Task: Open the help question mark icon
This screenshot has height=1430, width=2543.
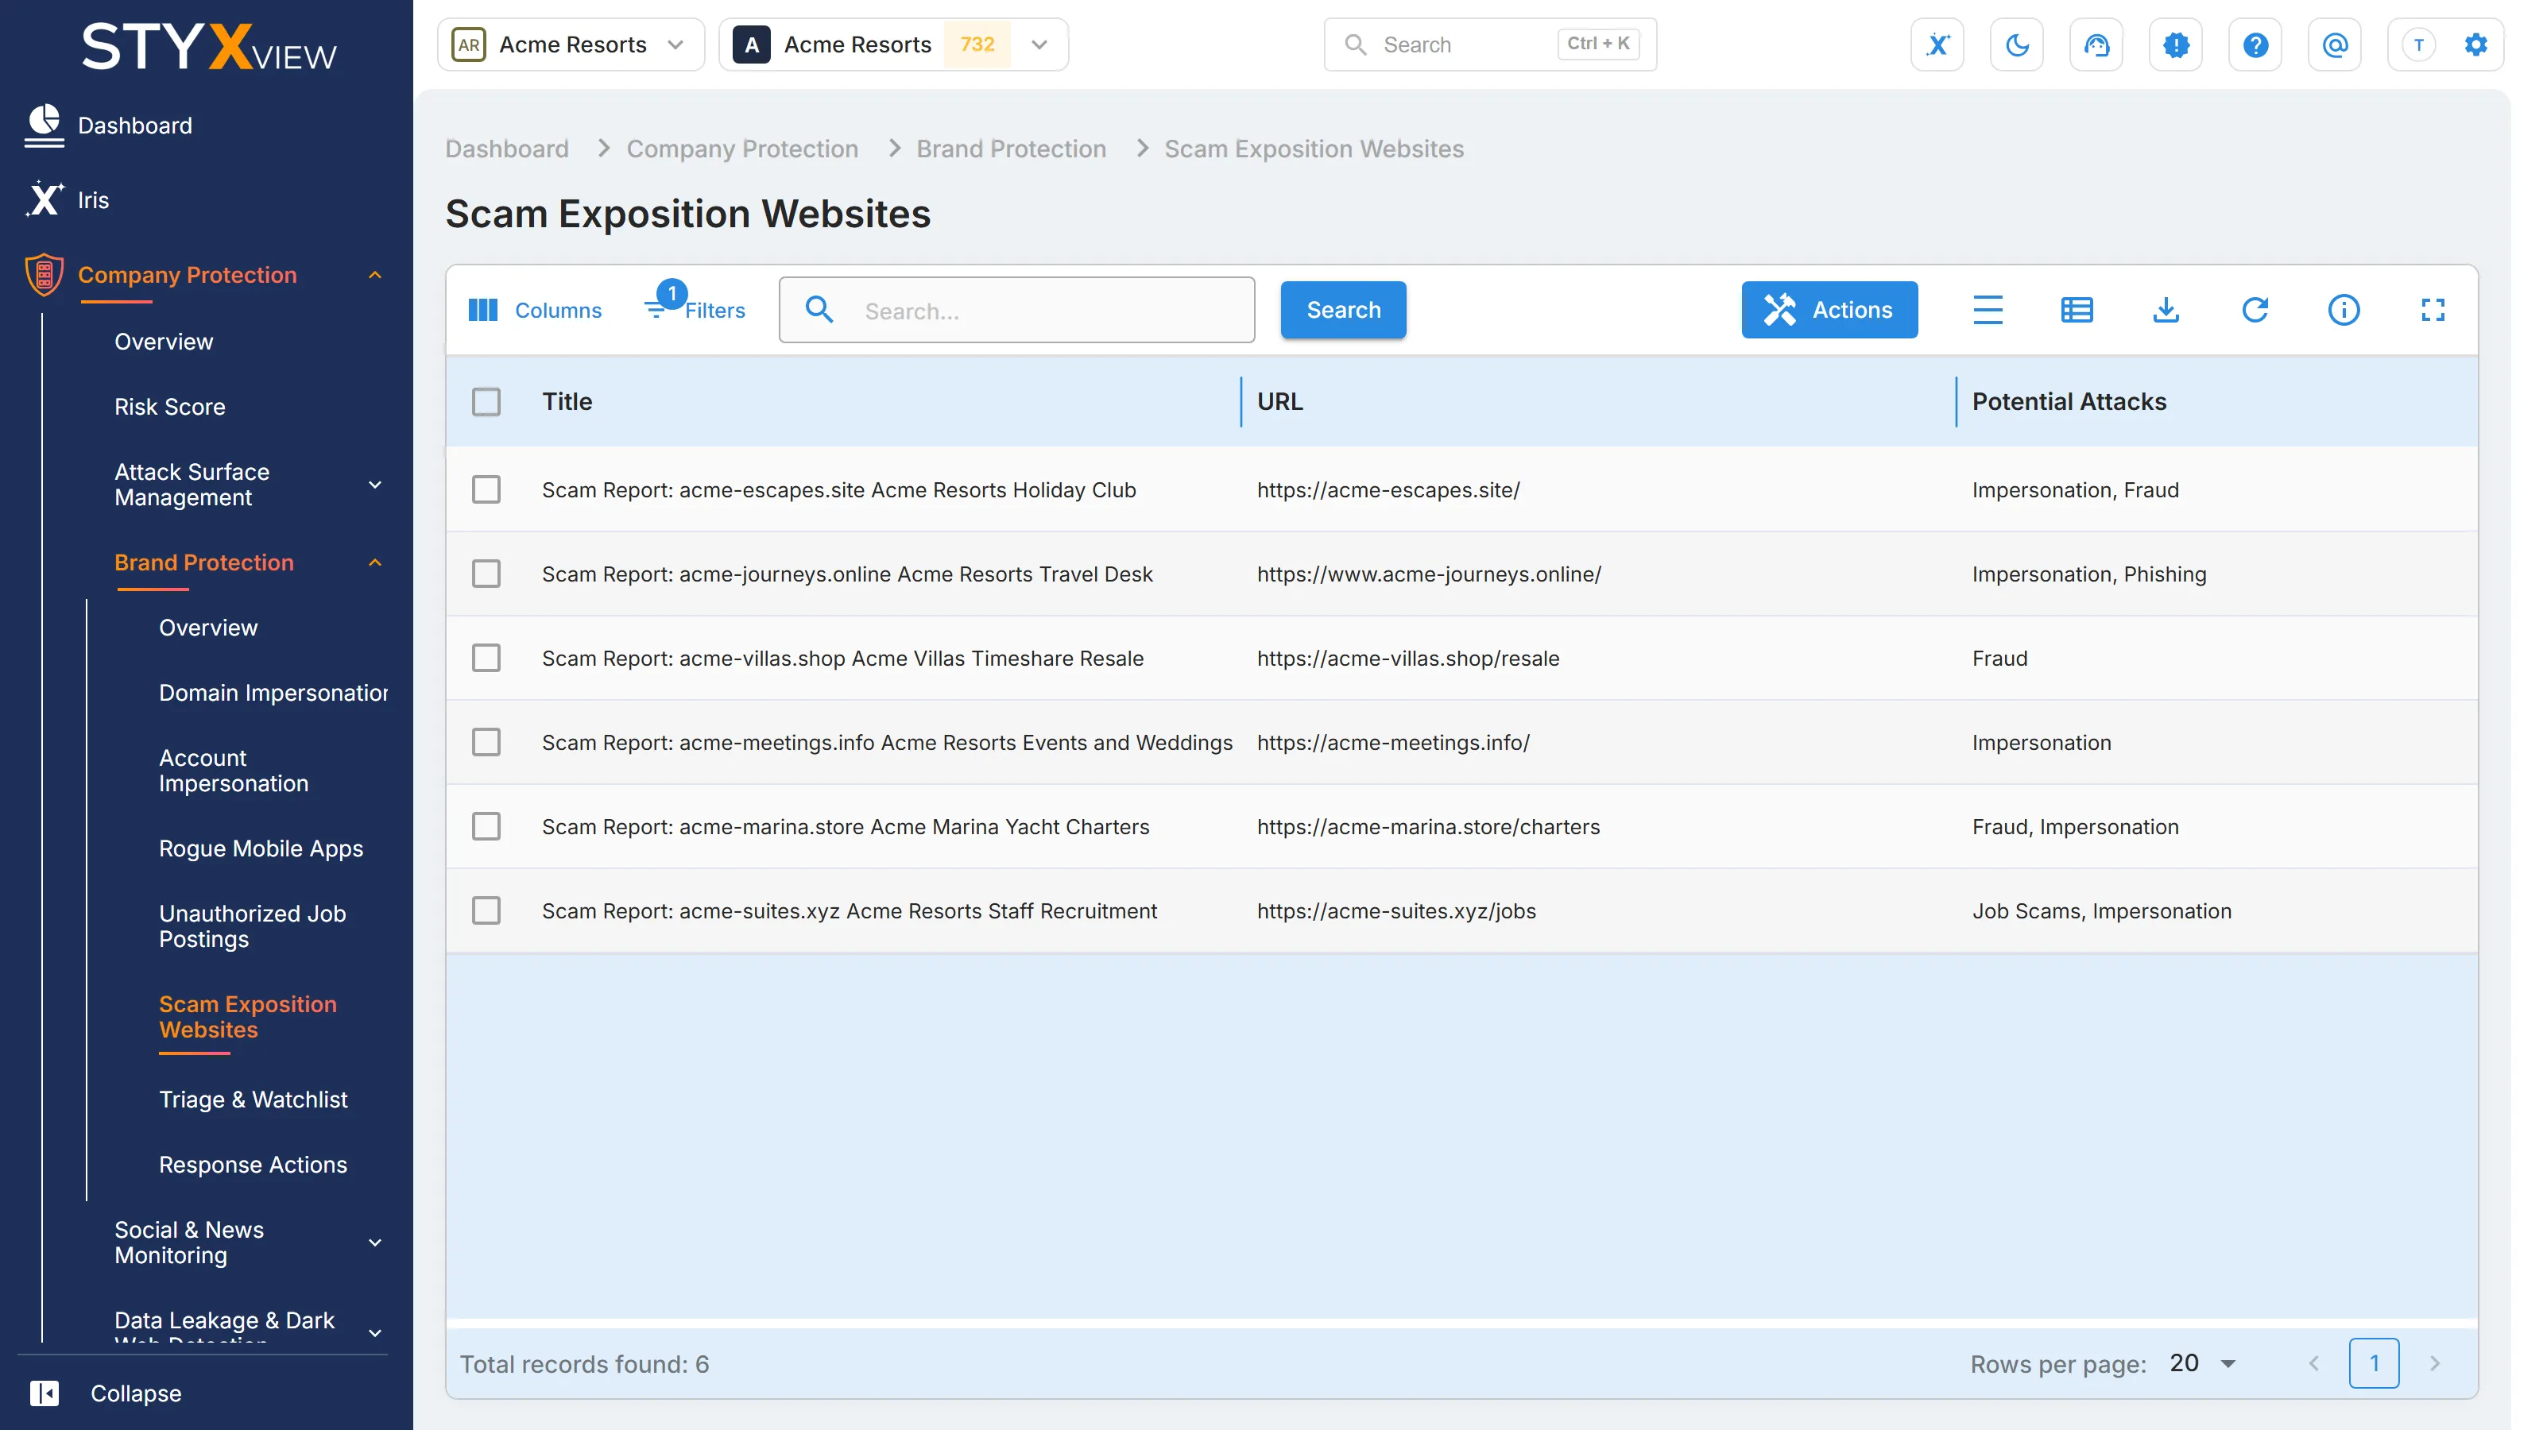Action: pyautogui.click(x=2255, y=44)
